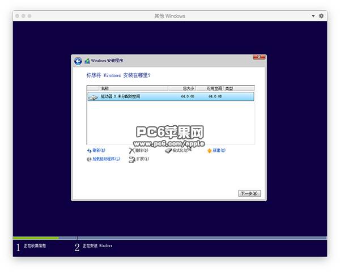
Task: Select Drive 0 unallocated space row
Action: point(171,96)
